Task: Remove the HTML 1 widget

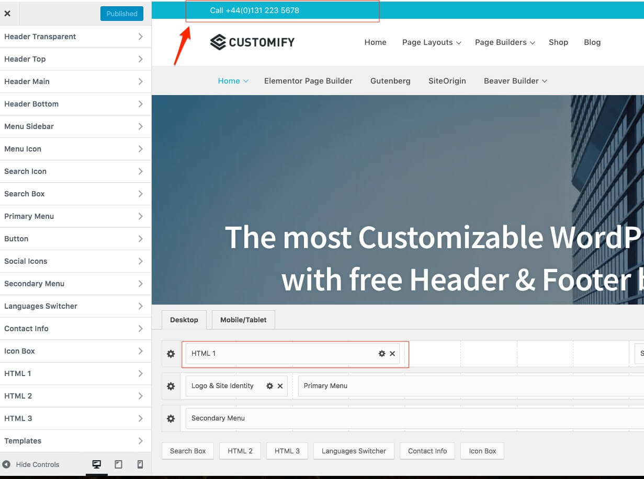Action: pyautogui.click(x=392, y=354)
